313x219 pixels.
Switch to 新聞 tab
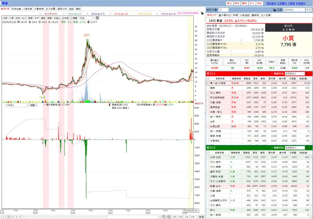[236, 15]
